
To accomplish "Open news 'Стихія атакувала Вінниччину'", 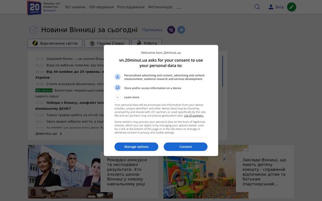I will [75, 84].
